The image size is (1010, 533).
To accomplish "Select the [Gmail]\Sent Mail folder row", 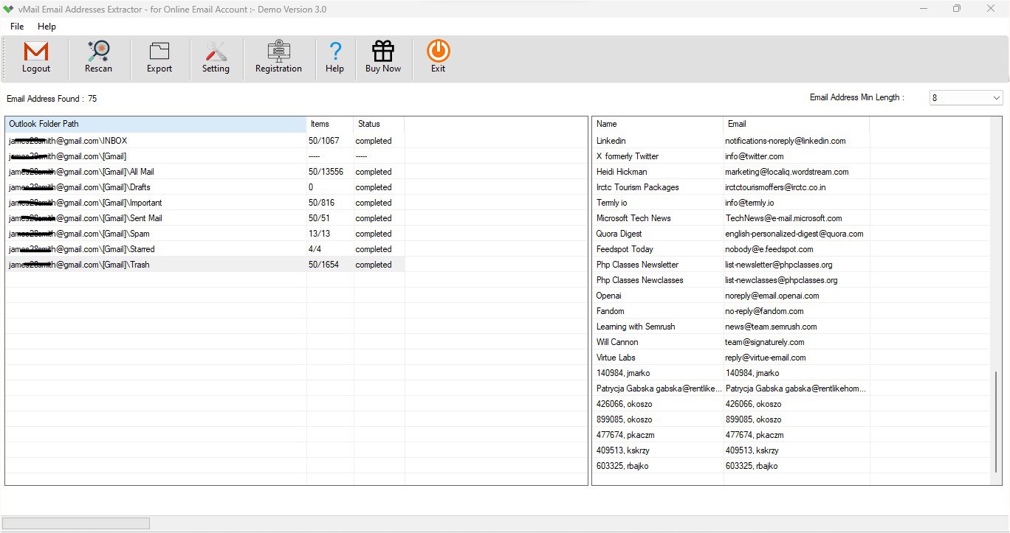I will 205,218.
